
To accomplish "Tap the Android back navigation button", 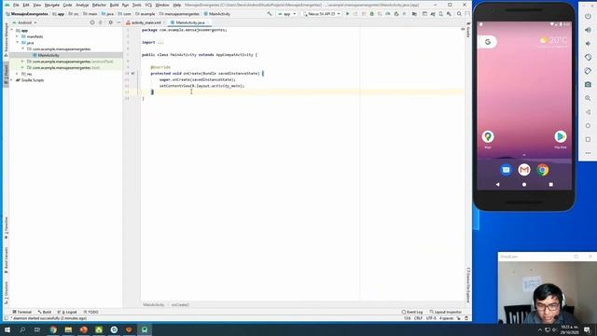I will point(497,185).
